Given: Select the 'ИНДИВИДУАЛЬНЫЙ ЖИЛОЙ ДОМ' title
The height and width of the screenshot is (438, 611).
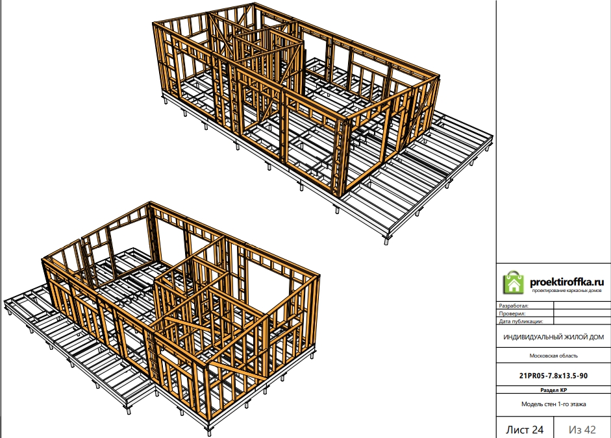Looking at the screenshot, I should coord(553,337).
